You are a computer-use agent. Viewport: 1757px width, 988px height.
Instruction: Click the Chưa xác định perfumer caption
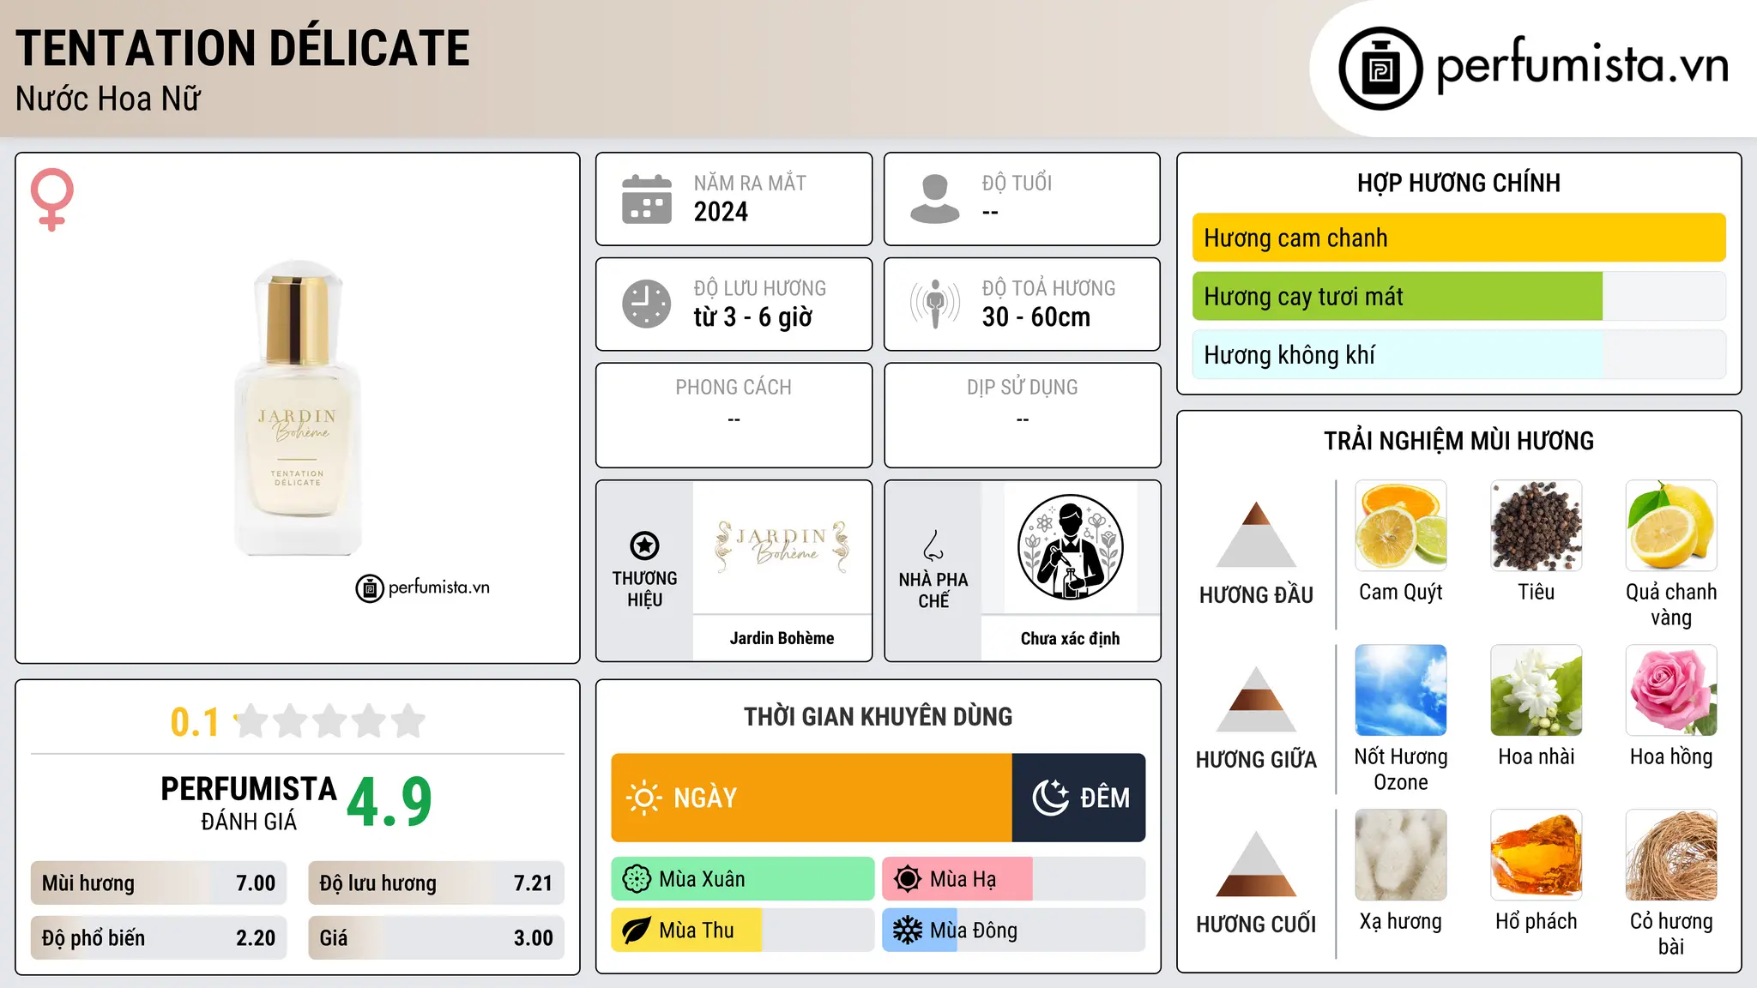pyautogui.click(x=1070, y=638)
